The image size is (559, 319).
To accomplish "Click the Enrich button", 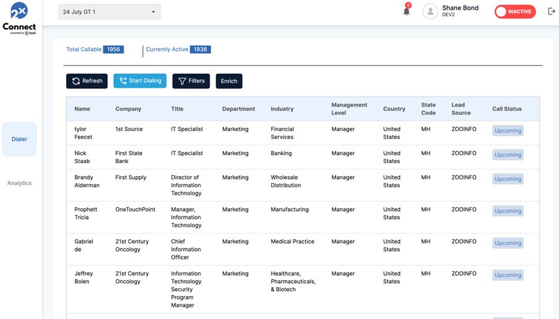I will pyautogui.click(x=229, y=81).
